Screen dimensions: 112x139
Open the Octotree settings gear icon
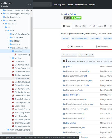point(28,4)
